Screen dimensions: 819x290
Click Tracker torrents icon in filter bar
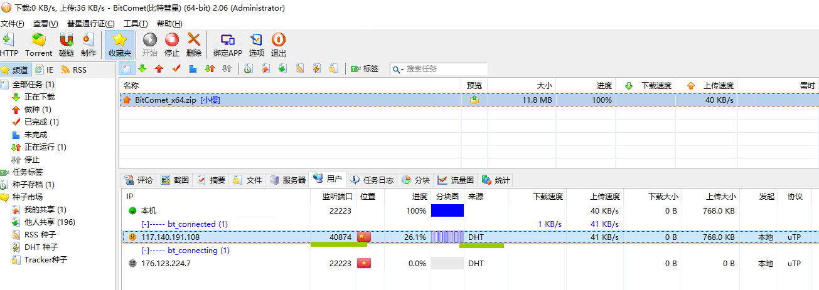[x=334, y=68]
